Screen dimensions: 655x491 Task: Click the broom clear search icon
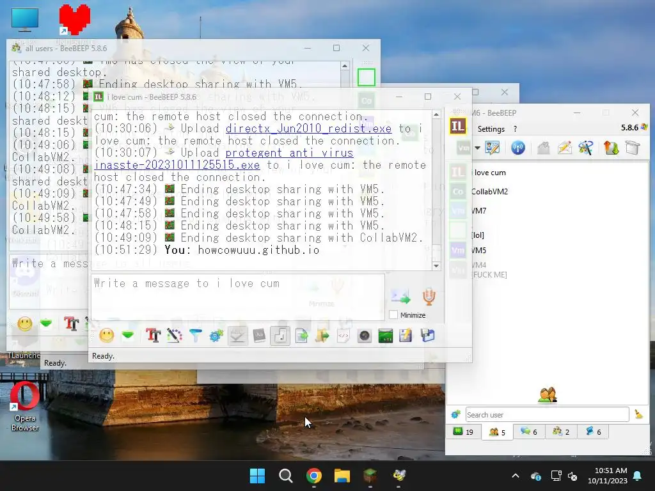pos(638,414)
